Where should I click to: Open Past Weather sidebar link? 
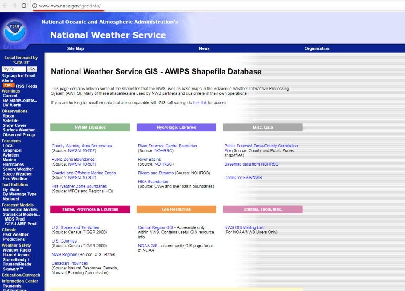pos(16,235)
